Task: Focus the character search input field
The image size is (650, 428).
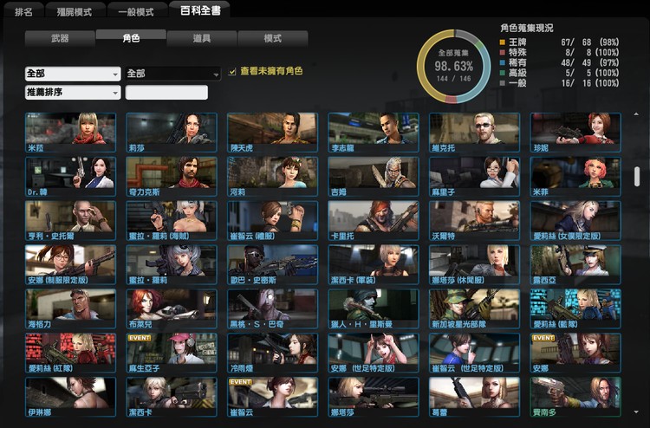Action: [166, 92]
